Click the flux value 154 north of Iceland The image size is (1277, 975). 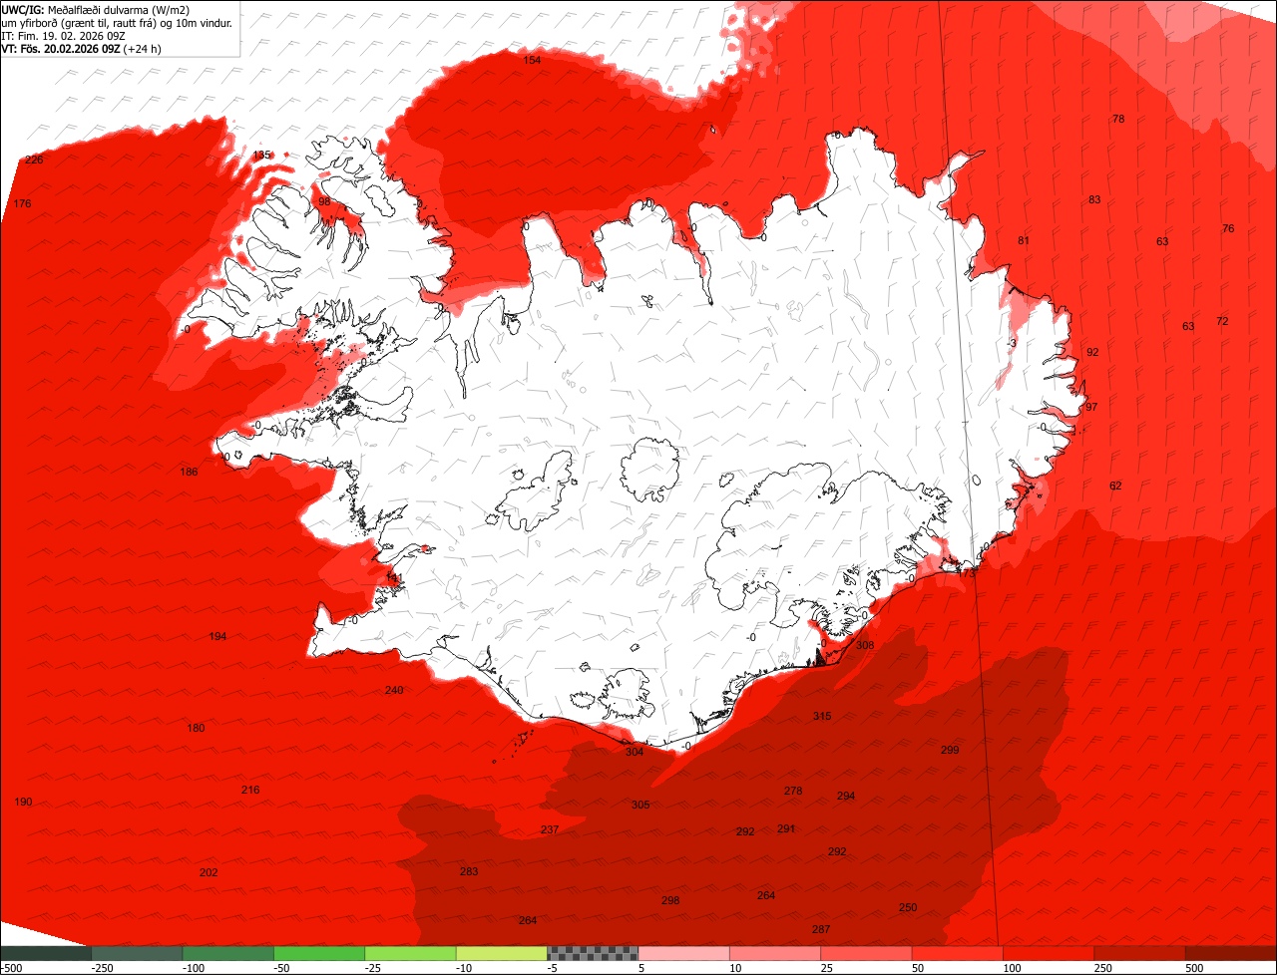pyautogui.click(x=533, y=61)
